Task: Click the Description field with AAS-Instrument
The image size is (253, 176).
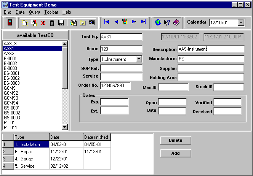Action: pos(211,49)
